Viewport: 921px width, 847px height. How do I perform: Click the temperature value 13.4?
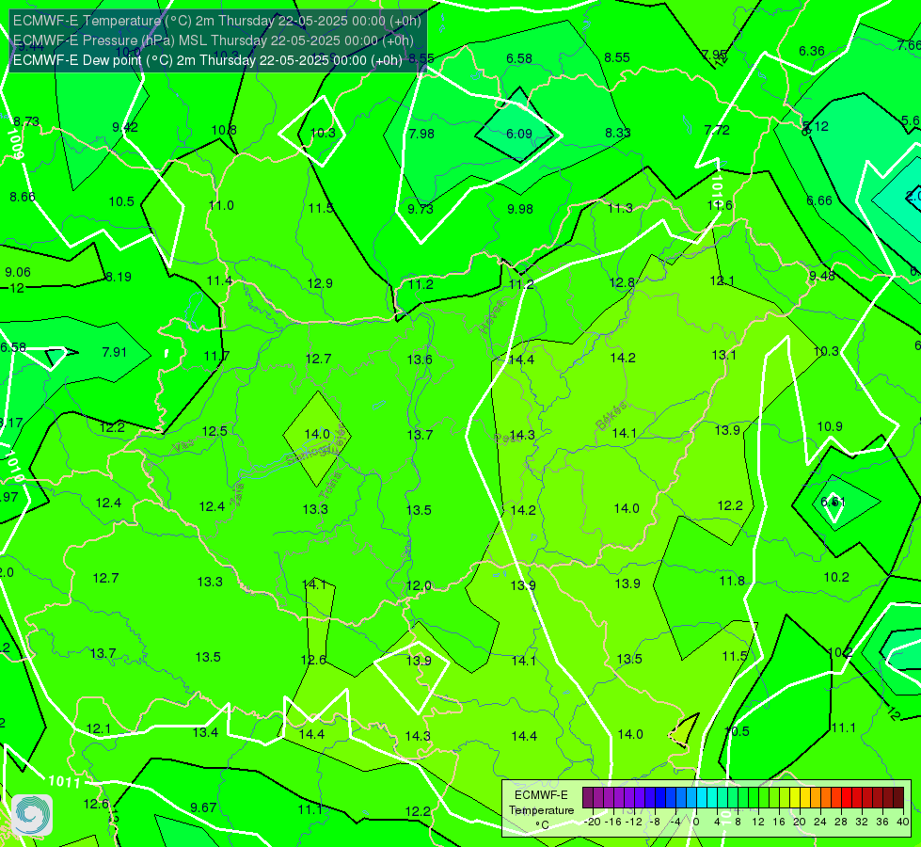tap(206, 732)
